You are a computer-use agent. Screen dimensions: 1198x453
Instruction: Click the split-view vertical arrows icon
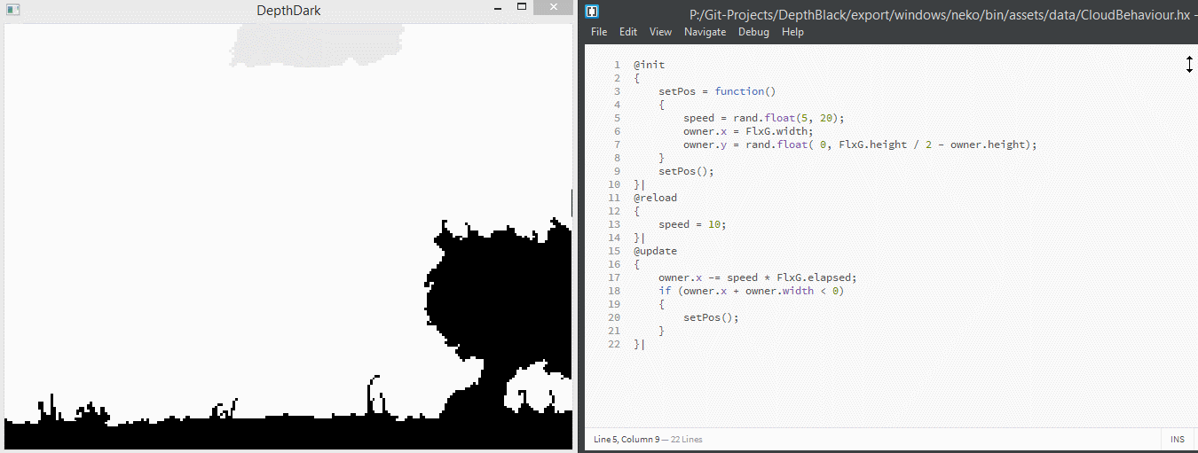coord(1189,65)
